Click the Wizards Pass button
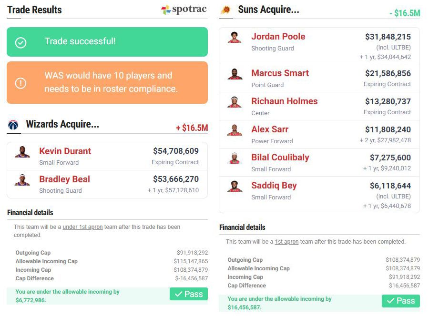This screenshot has width=429, height=316. pyautogui.click(x=189, y=294)
